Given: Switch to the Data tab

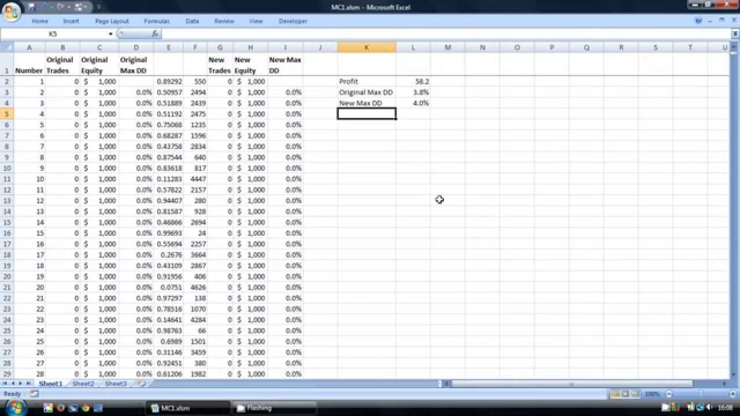Looking at the screenshot, I should 193,21.
